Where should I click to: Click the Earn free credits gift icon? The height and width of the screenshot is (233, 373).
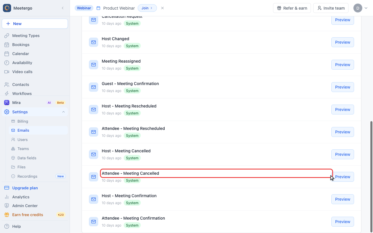click(x=7, y=215)
